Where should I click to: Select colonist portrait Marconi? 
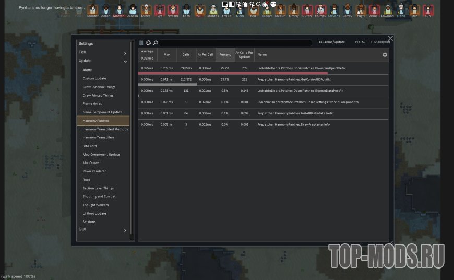120,10
